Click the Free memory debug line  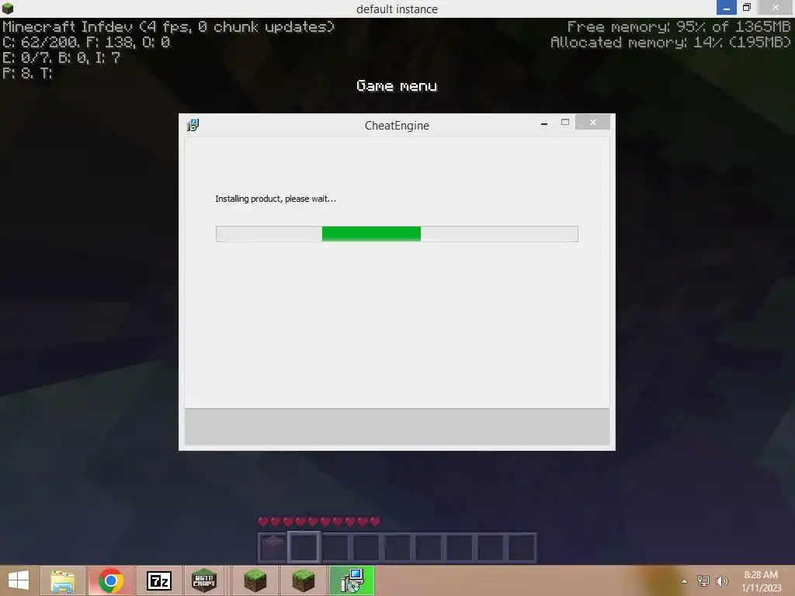click(x=679, y=27)
